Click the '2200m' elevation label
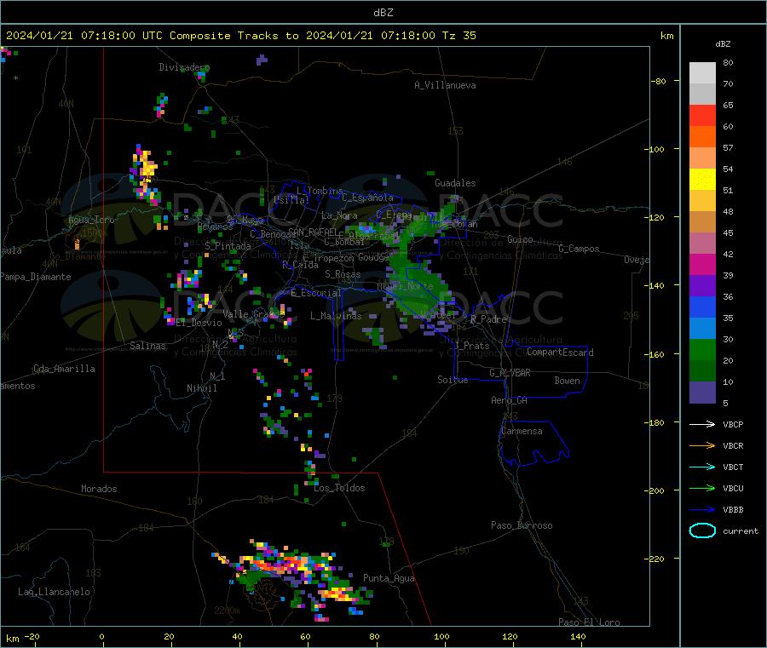The image size is (767, 648). click(227, 611)
